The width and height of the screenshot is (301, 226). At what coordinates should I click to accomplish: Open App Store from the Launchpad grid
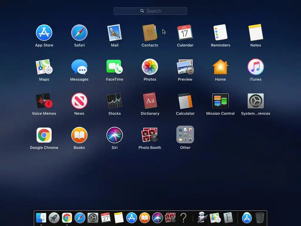pyautogui.click(x=44, y=33)
